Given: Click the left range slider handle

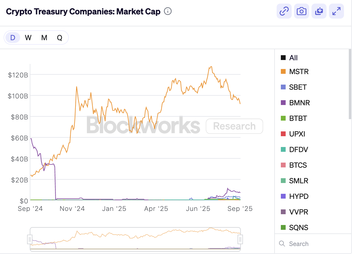Looking at the screenshot, I should [x=30, y=239].
